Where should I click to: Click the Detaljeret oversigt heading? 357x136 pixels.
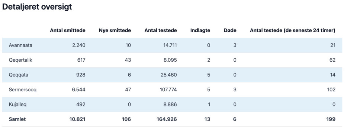(37, 7)
